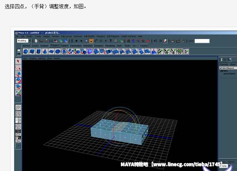This screenshot has height=171, width=237.
Task: Toggle the Select by component type icon
Action: pyautogui.click(x=66, y=41)
